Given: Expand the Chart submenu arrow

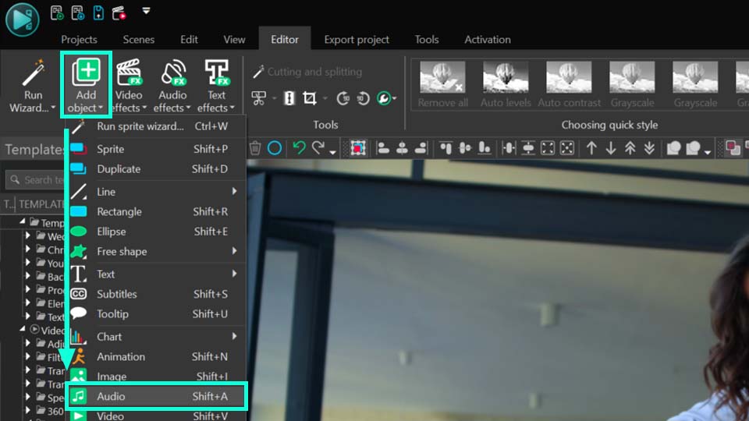Looking at the screenshot, I should coord(234,336).
